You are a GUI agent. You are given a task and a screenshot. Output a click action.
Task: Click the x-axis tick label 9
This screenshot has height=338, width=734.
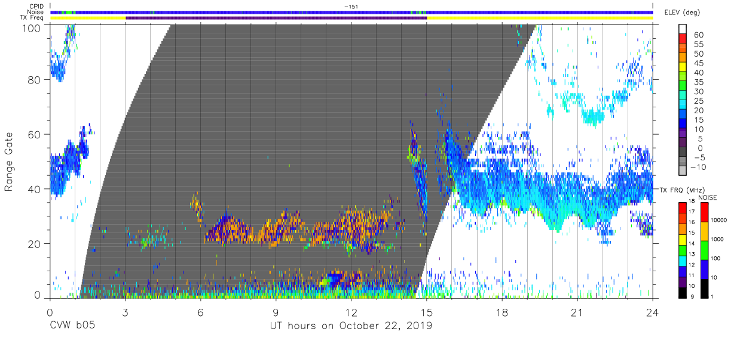click(x=276, y=312)
